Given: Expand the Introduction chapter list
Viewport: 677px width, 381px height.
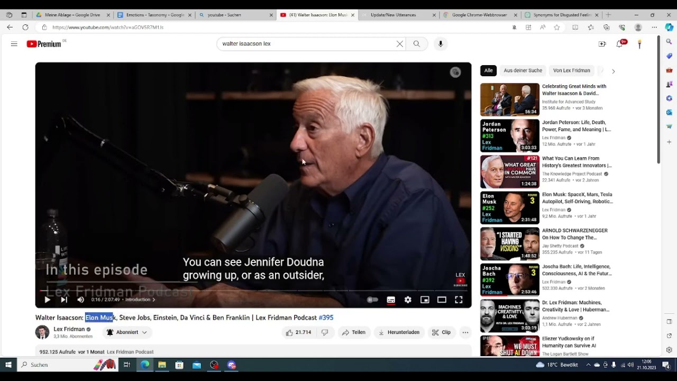Looking at the screenshot, I should [140, 300].
